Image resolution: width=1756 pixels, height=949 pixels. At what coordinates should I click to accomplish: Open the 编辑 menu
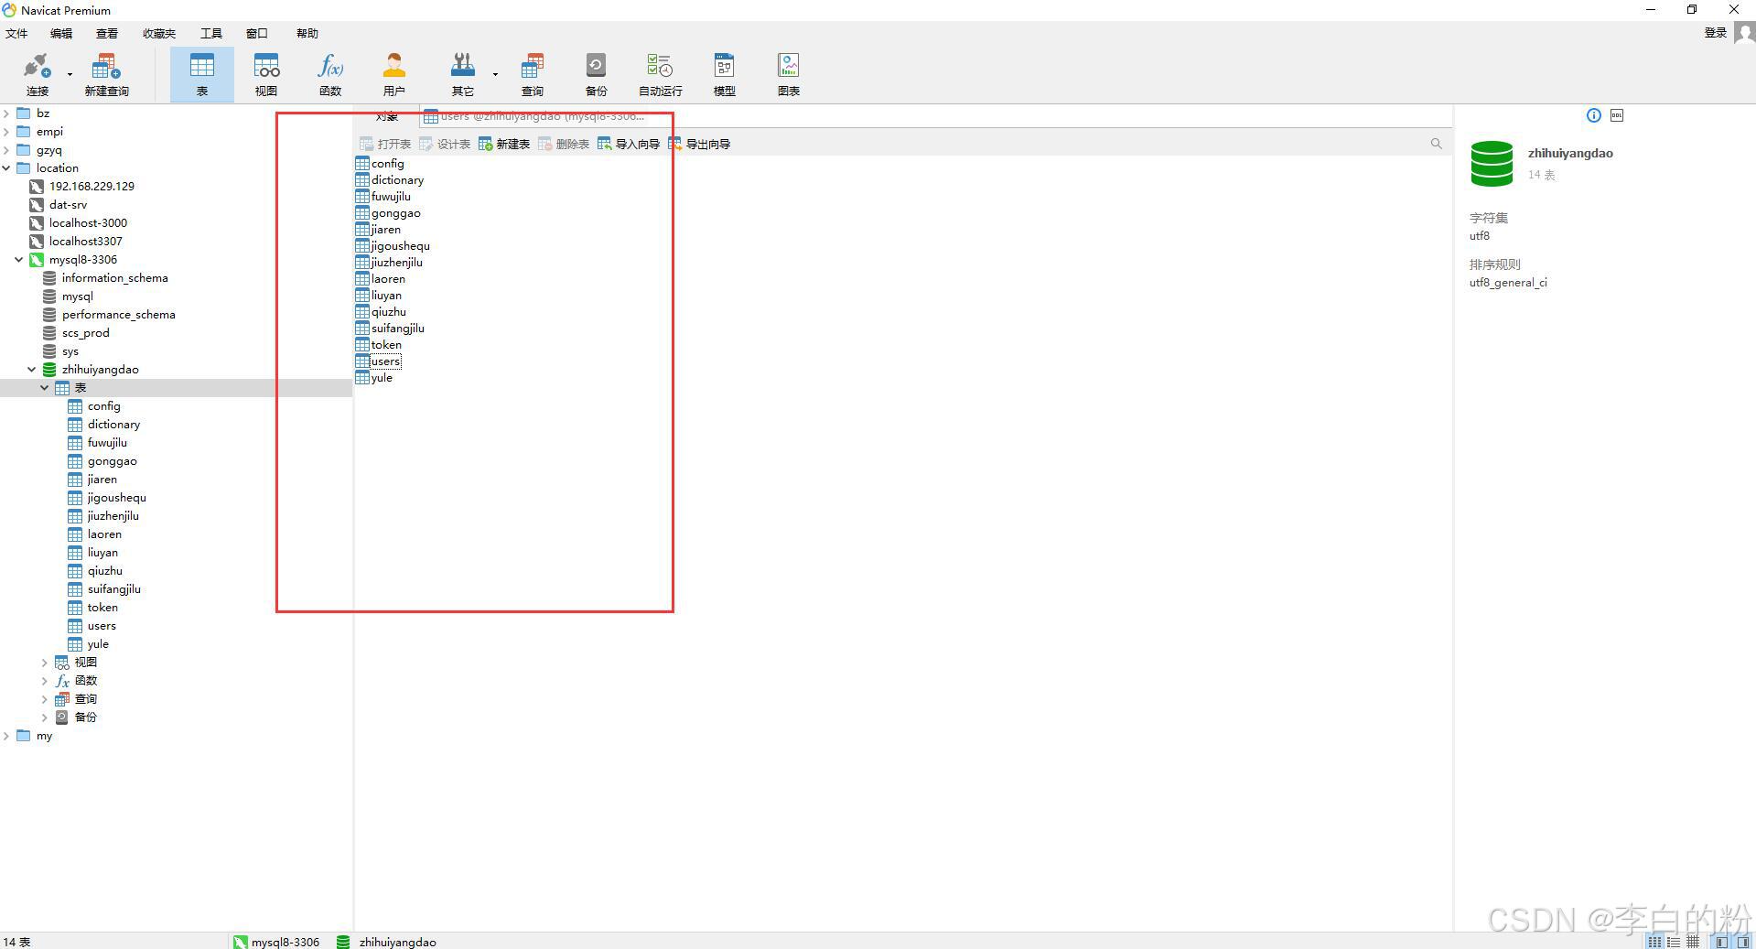click(61, 33)
